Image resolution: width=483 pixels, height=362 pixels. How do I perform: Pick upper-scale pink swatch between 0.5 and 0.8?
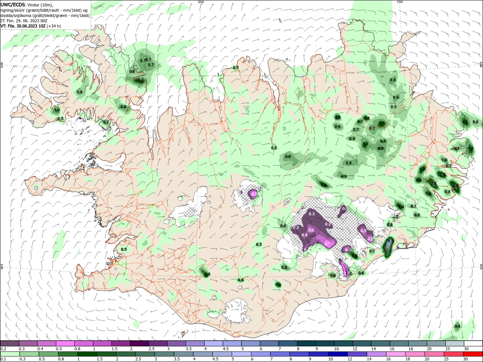65,343
